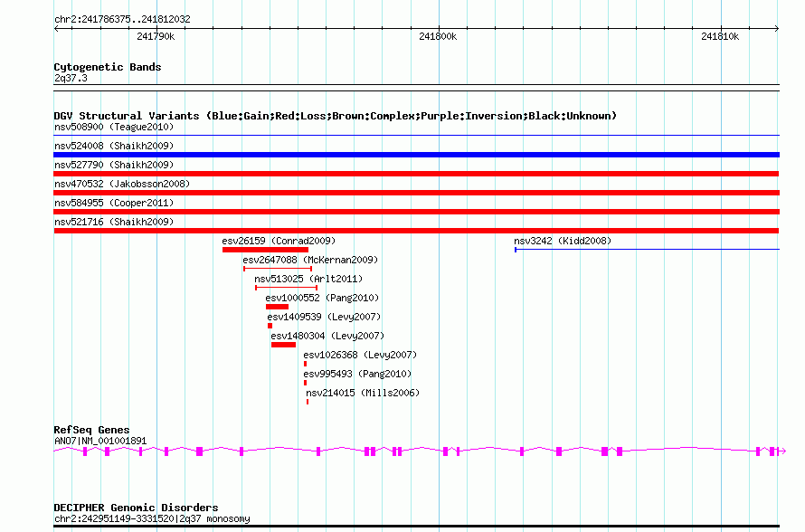Click the red bar of esv1000552
This screenshot has height=532, width=805.
tap(278, 307)
